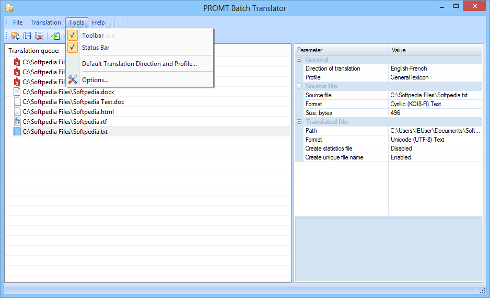Click the Softpedia.docx file icon
The width and height of the screenshot is (490, 298).
17,91
